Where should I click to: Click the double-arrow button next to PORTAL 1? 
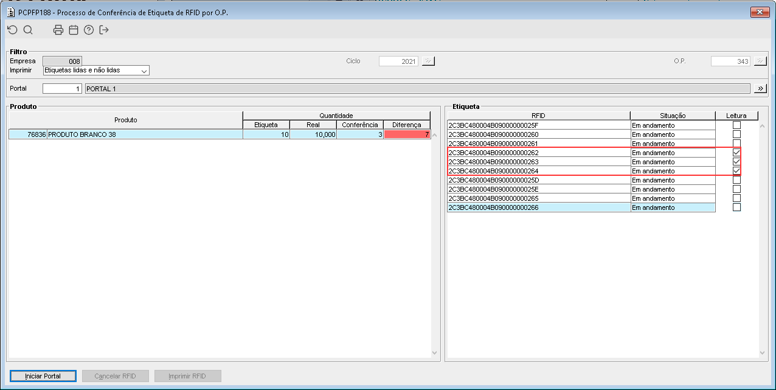[x=760, y=89]
